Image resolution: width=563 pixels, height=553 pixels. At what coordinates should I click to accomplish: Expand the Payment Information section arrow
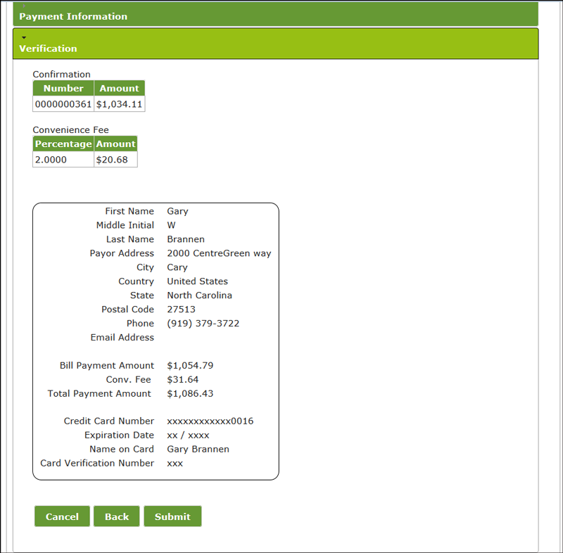coord(24,6)
